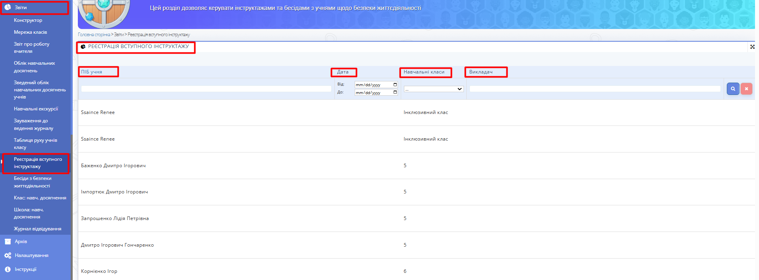Open the calendar picker in 'Від' date field
The image size is (759, 280).
point(395,85)
